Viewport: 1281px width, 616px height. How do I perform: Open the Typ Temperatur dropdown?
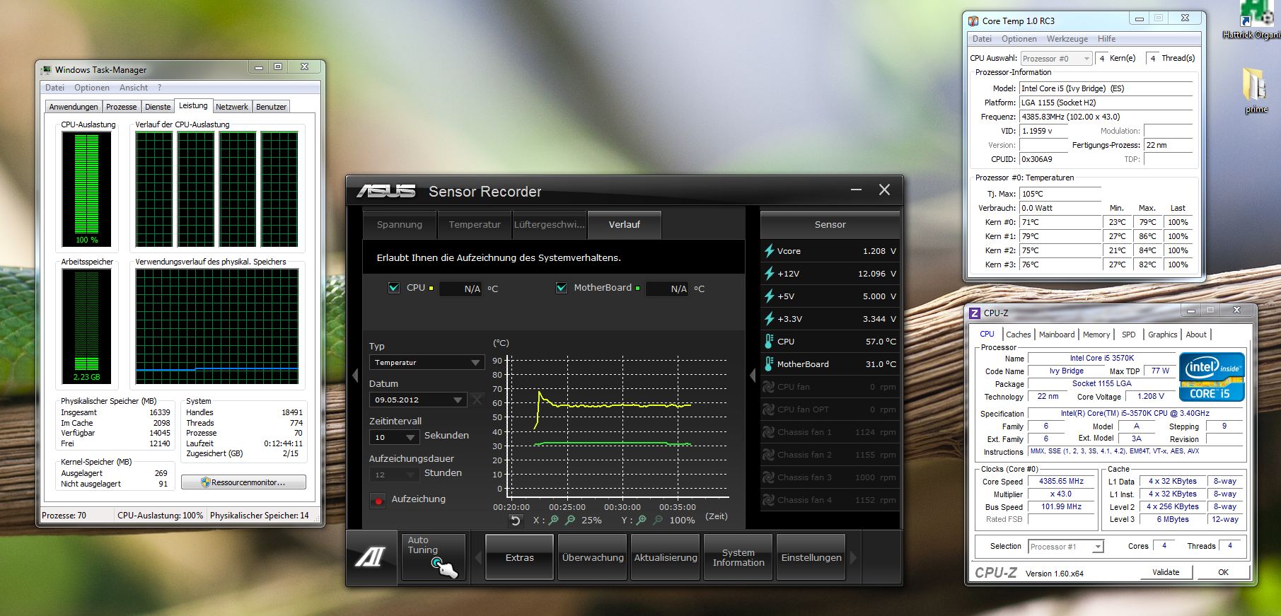tap(427, 363)
